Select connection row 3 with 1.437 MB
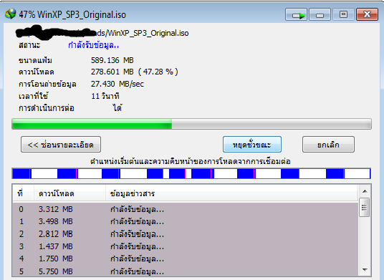This screenshot has width=384, height=280. click(186, 246)
